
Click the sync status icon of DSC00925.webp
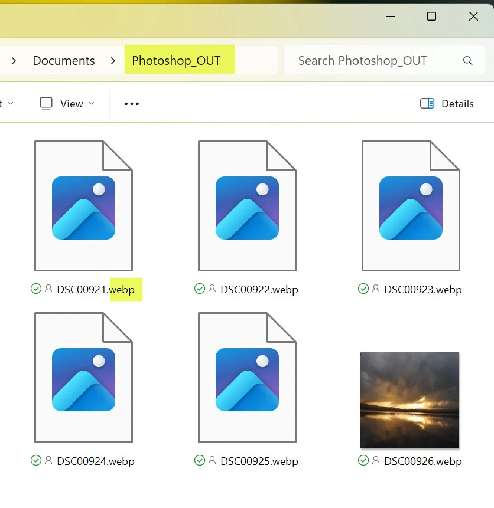[x=200, y=460]
